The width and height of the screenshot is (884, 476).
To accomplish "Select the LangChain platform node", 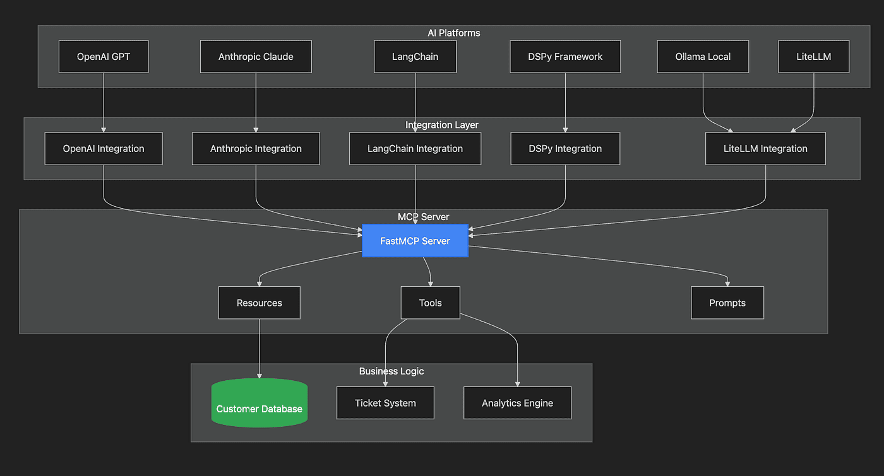I will click(x=415, y=57).
